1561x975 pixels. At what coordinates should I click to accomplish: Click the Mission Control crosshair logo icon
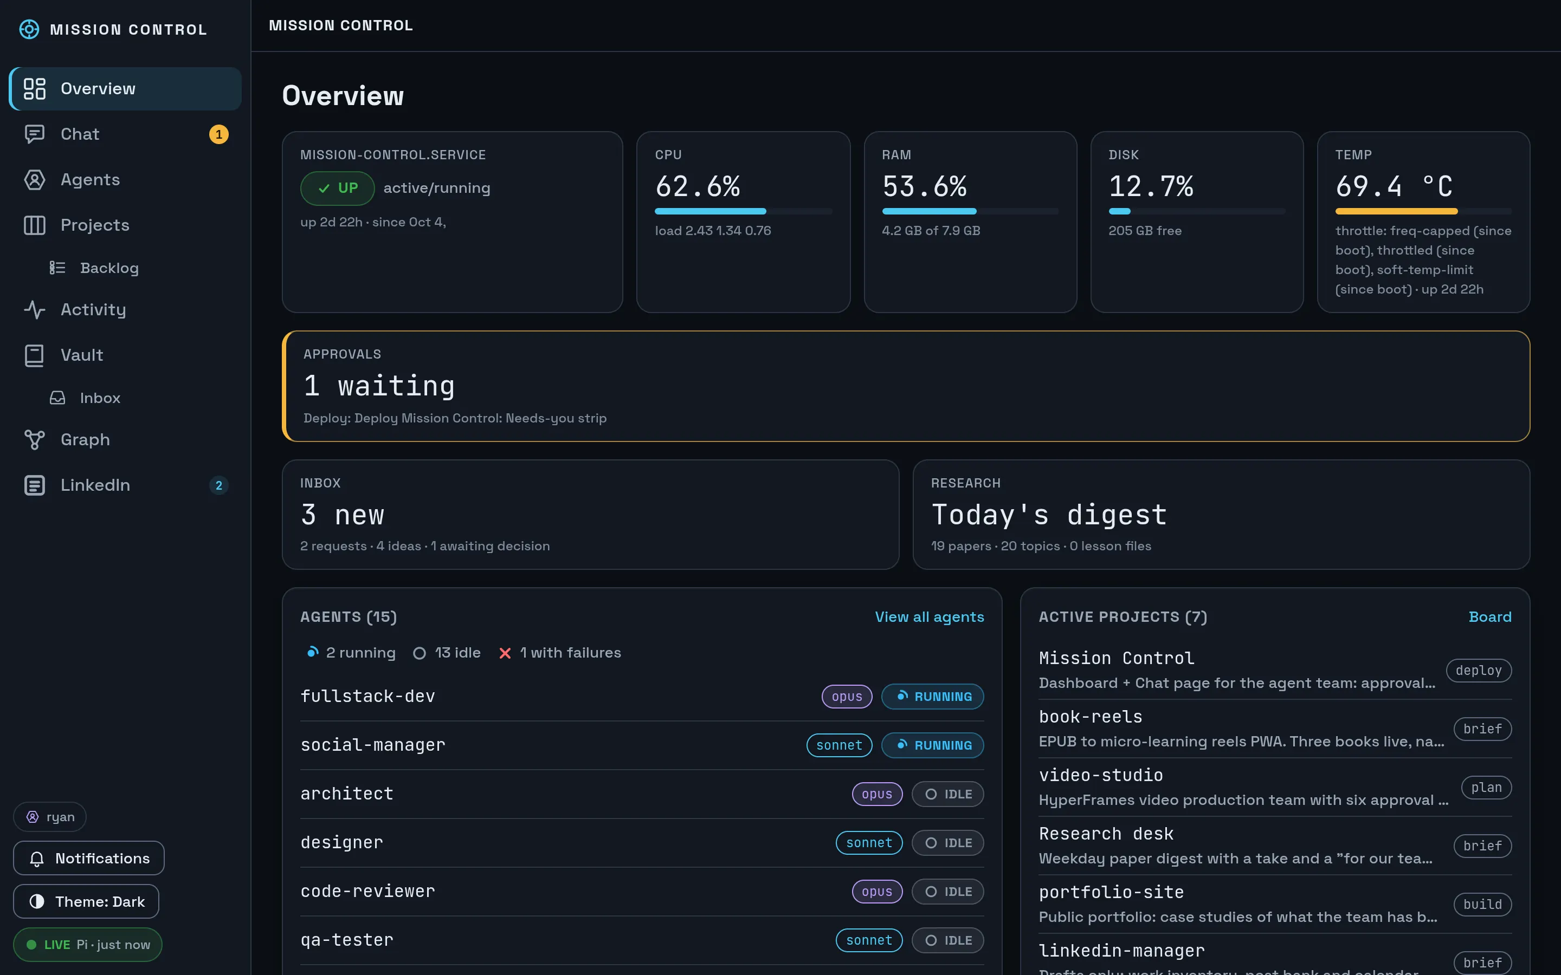[29, 30]
